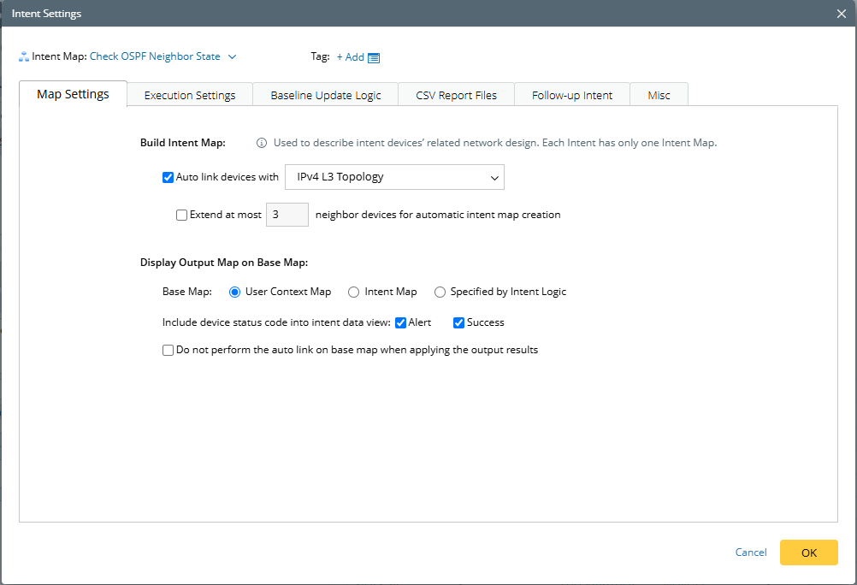Screen dimensions: 857x585
Task: Open the IPv4 L3 Topology dropdown
Action: (394, 177)
